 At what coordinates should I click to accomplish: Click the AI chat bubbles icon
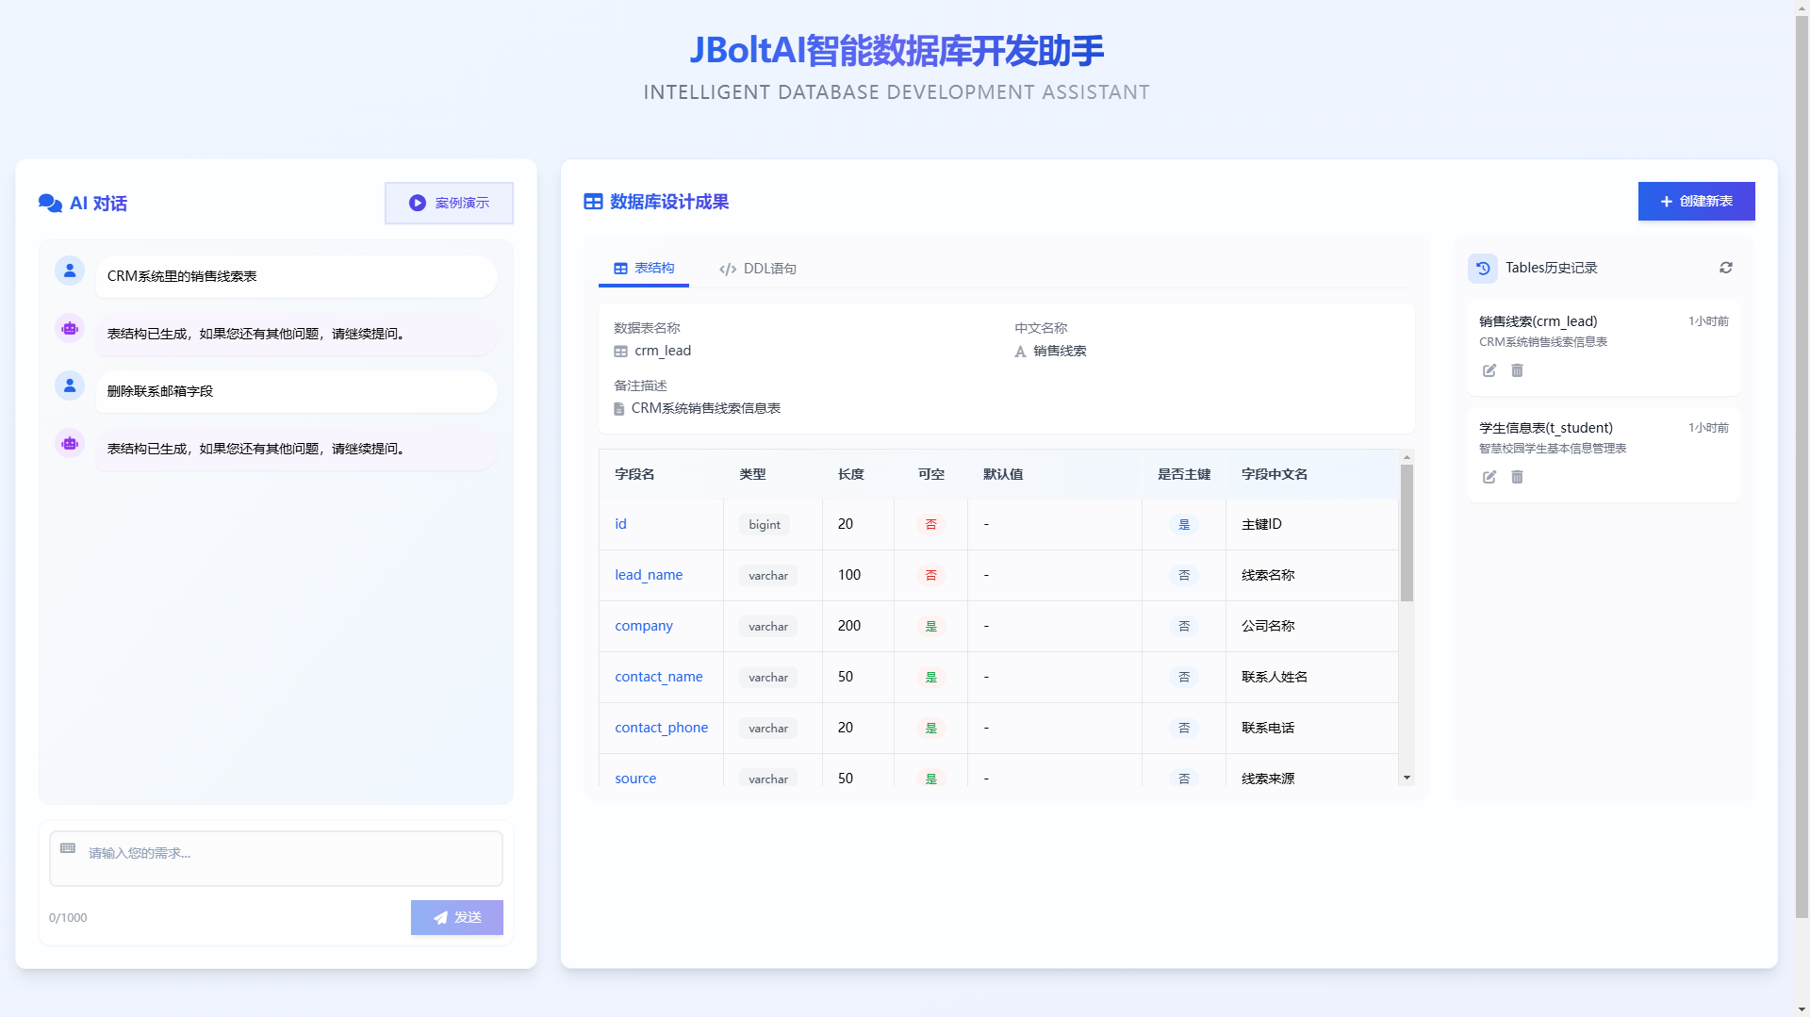click(x=50, y=203)
